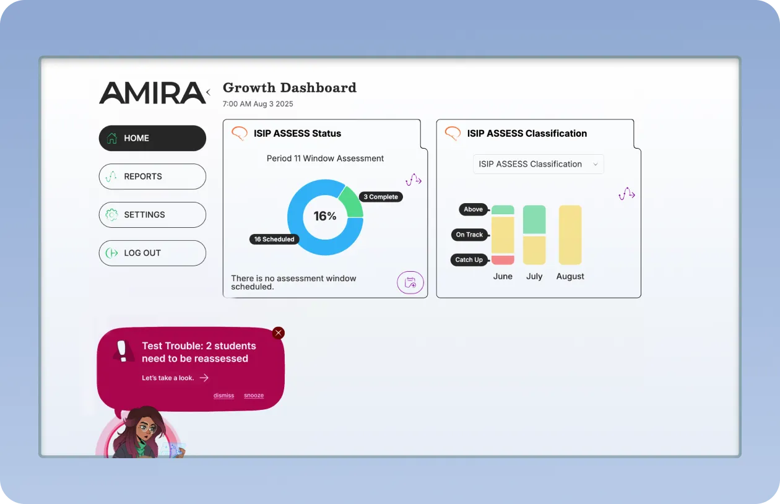The image size is (780, 504).
Task: Open the report arrow icon in the Status card
Action: point(414,180)
